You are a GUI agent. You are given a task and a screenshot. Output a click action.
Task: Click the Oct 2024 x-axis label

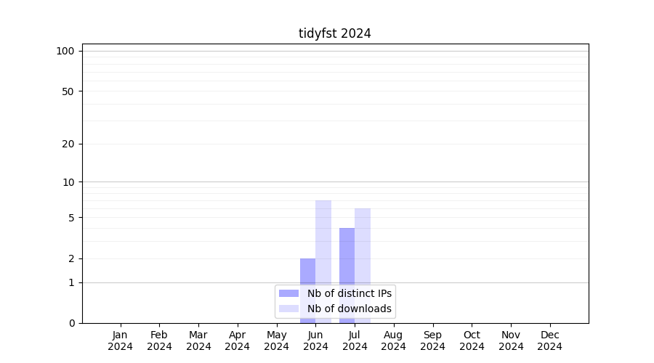coord(472,340)
